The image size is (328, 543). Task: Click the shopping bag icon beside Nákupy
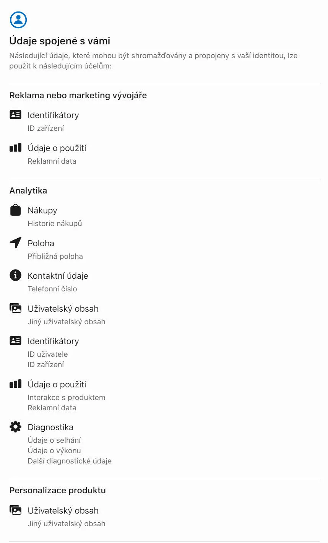[15, 210]
